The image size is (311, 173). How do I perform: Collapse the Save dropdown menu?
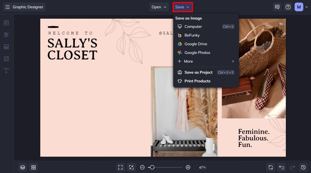[183, 7]
